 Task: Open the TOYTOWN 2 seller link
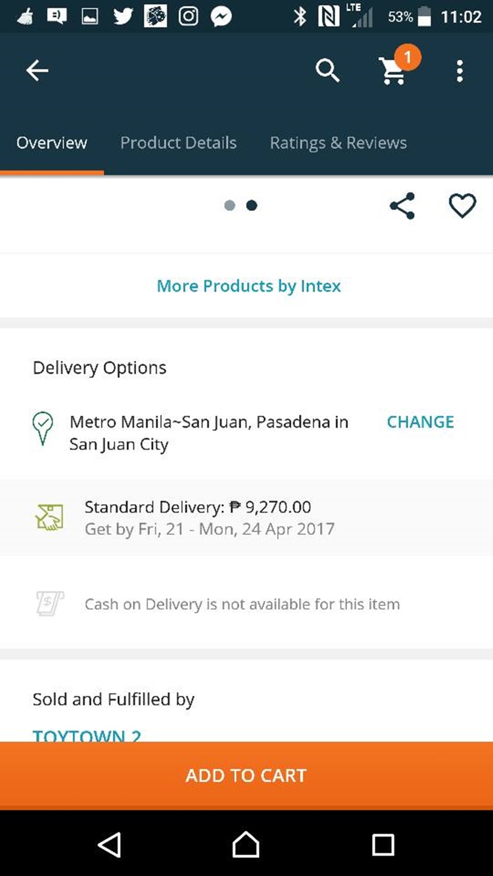click(x=87, y=735)
